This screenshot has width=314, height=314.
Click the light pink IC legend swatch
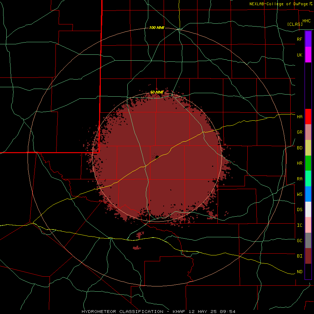[308, 225]
